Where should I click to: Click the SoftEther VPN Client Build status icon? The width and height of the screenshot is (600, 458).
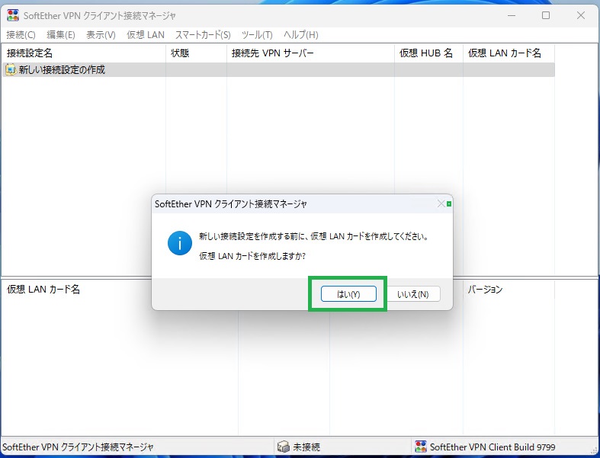point(420,447)
